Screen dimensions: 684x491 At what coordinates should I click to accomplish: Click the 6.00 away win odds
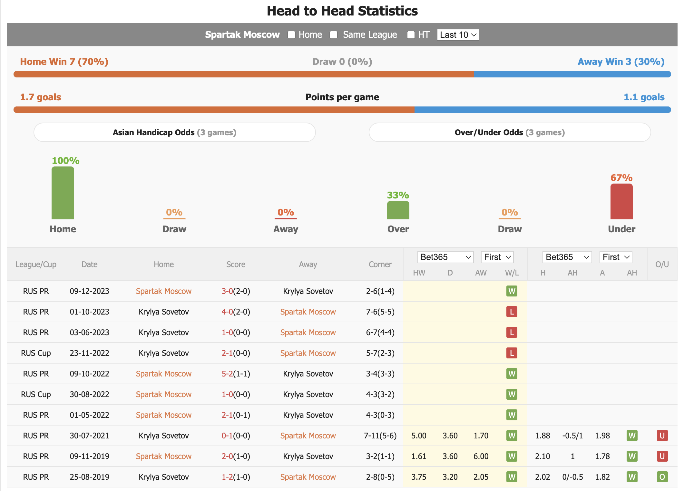[481, 456]
